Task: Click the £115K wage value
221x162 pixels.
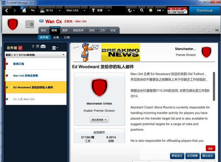Action: pos(88,137)
